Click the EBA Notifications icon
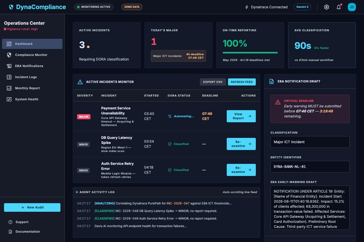364x242 pixels. click(9, 66)
